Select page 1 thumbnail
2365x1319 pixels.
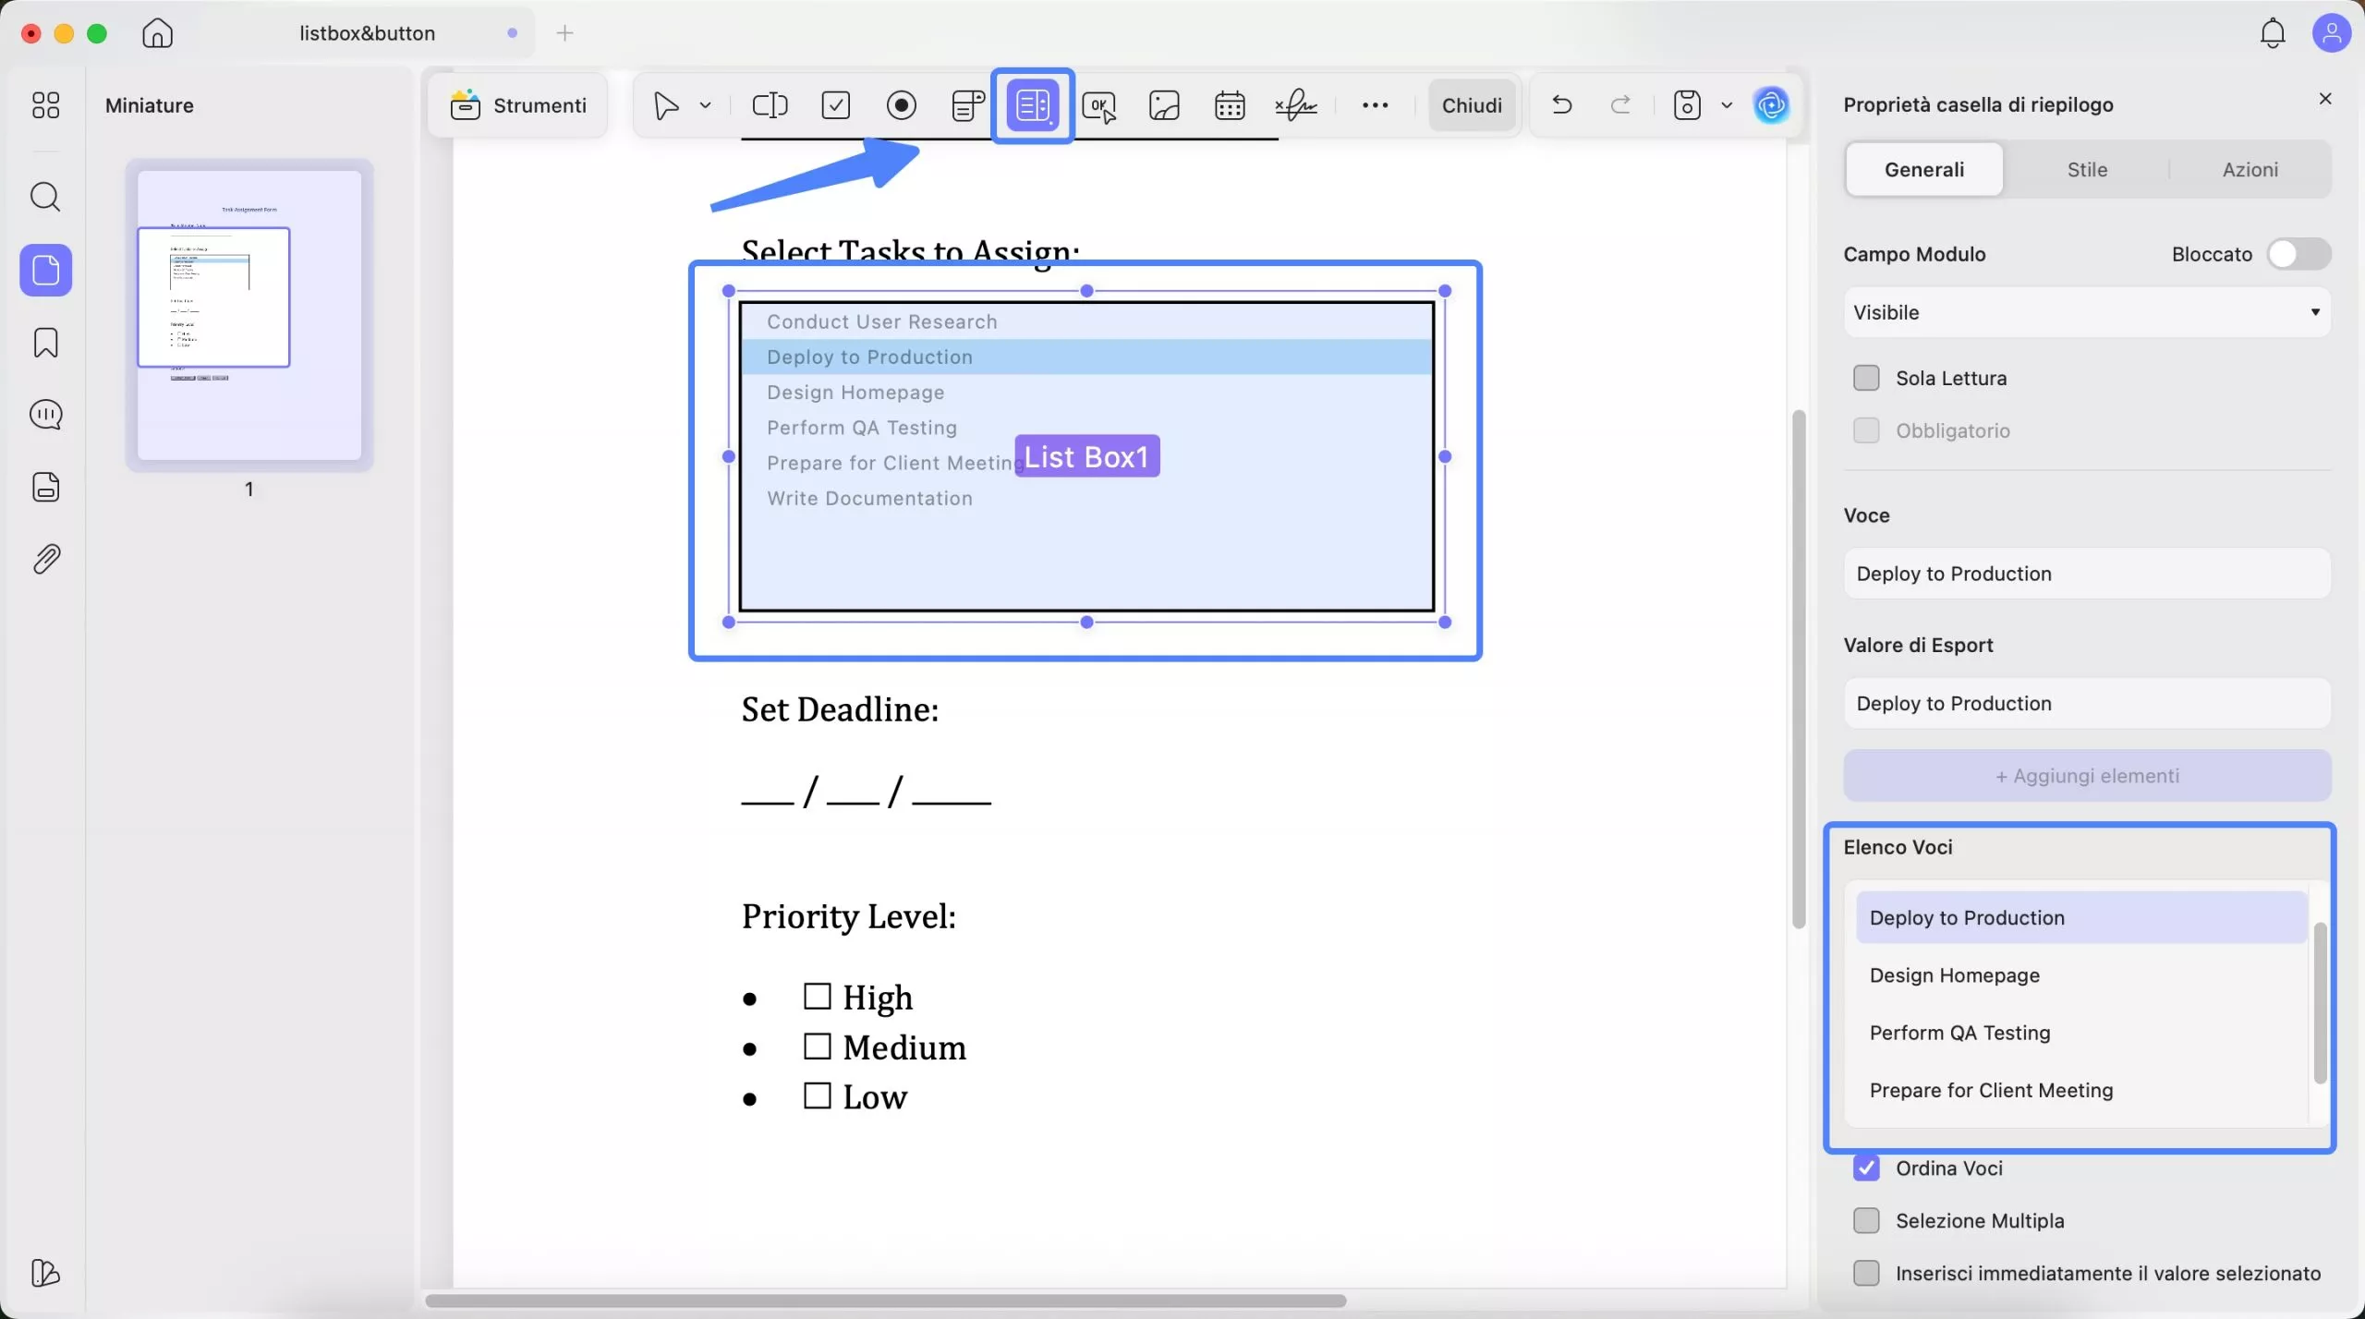[249, 315]
